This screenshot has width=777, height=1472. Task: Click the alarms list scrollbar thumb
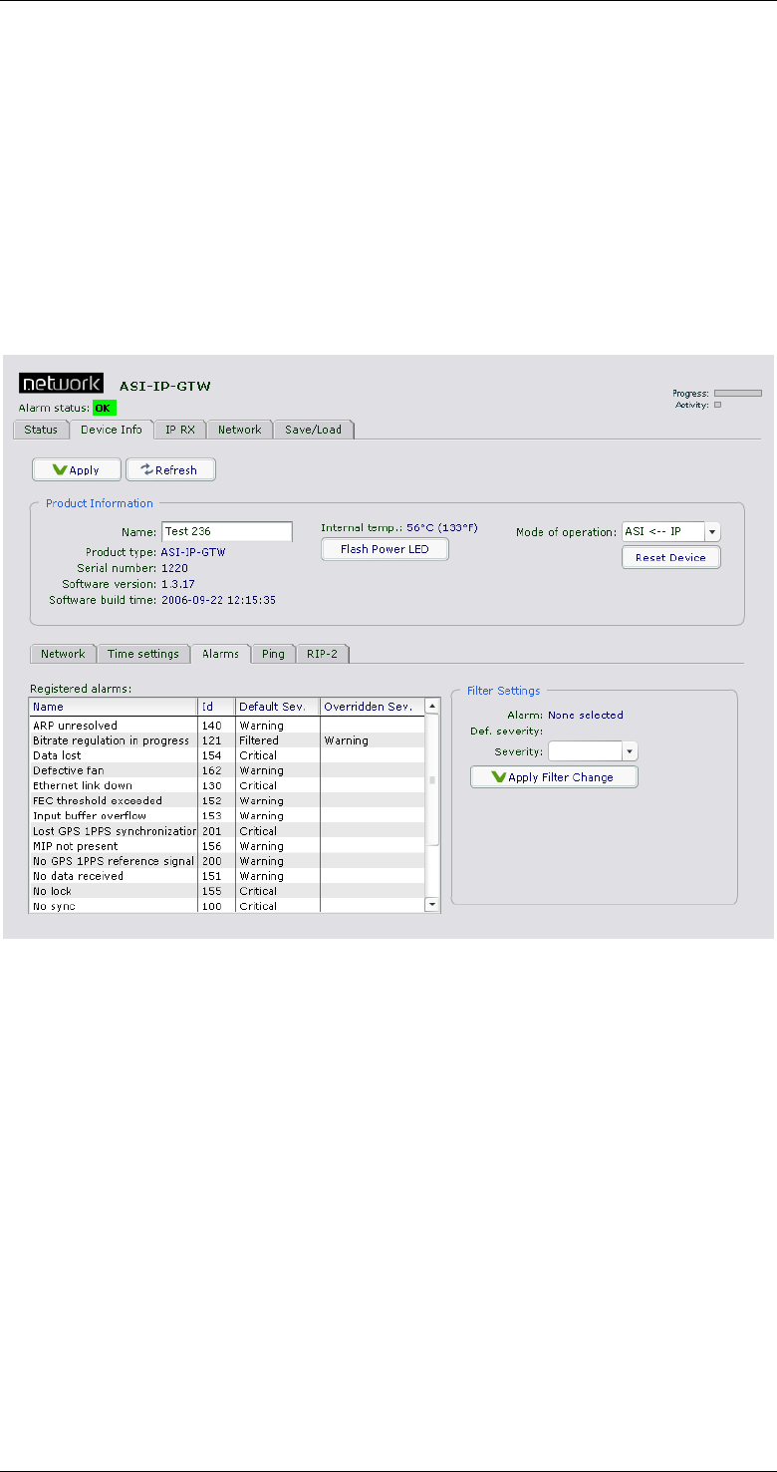(432, 780)
